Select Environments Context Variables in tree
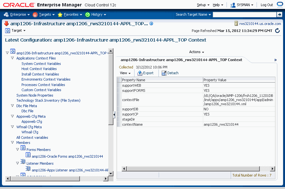 [46, 79]
